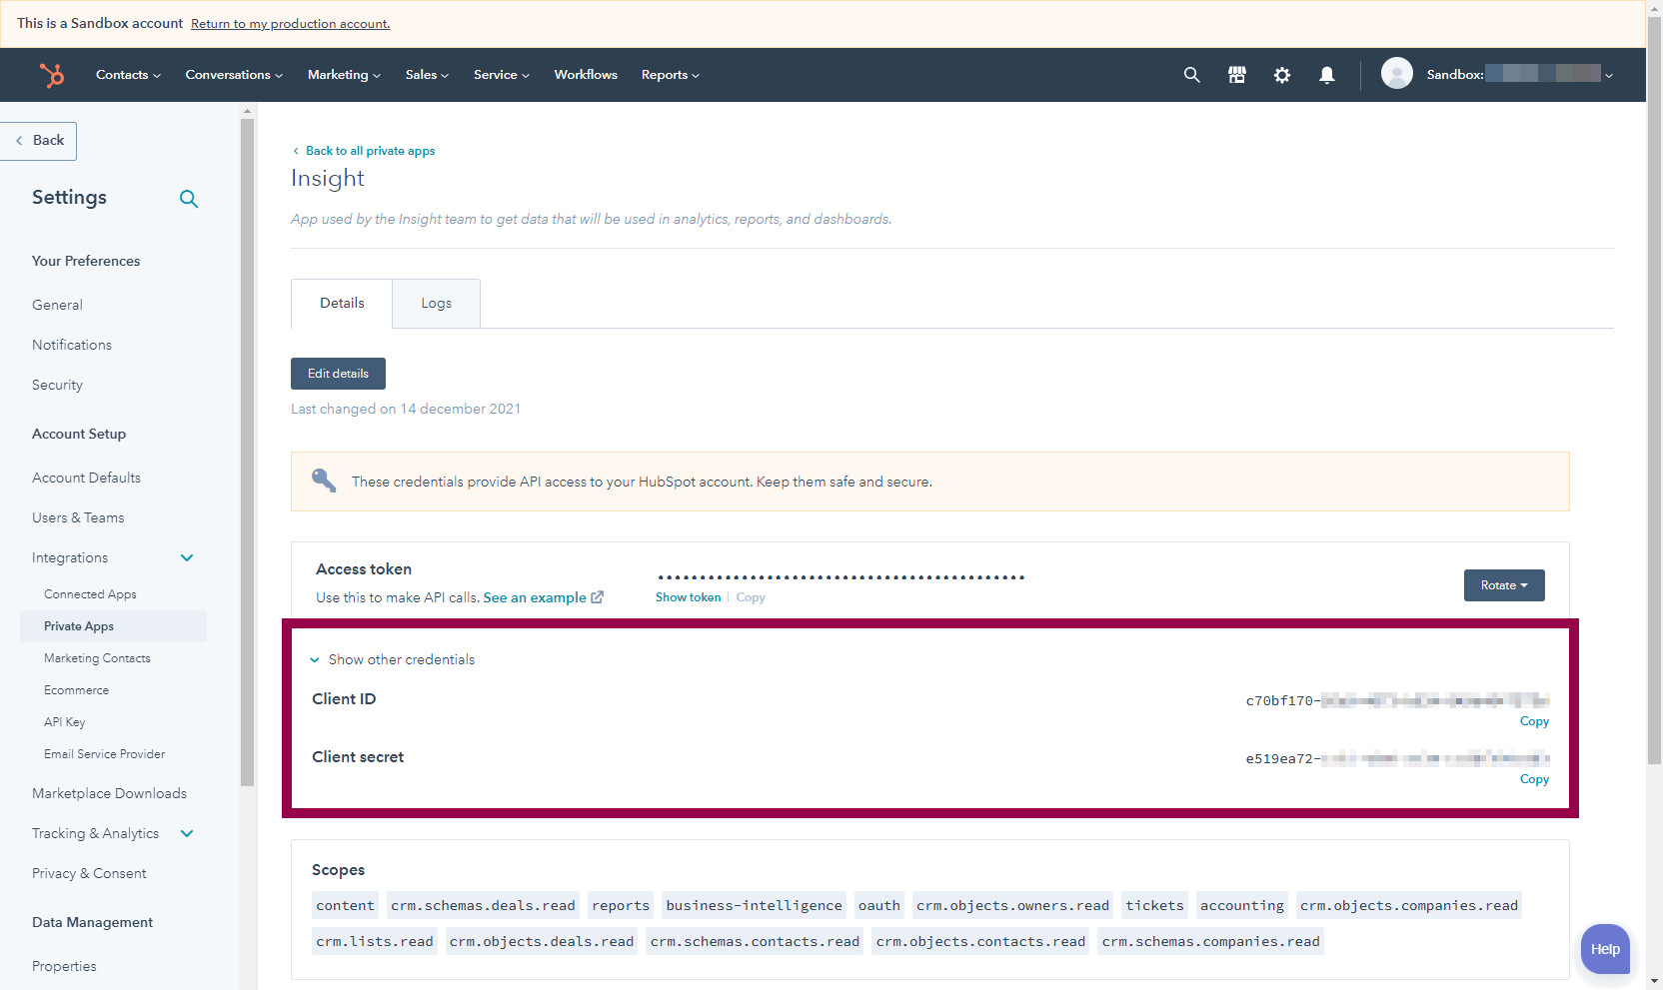Open the Help chat widget
1663x990 pixels.
click(1605, 949)
